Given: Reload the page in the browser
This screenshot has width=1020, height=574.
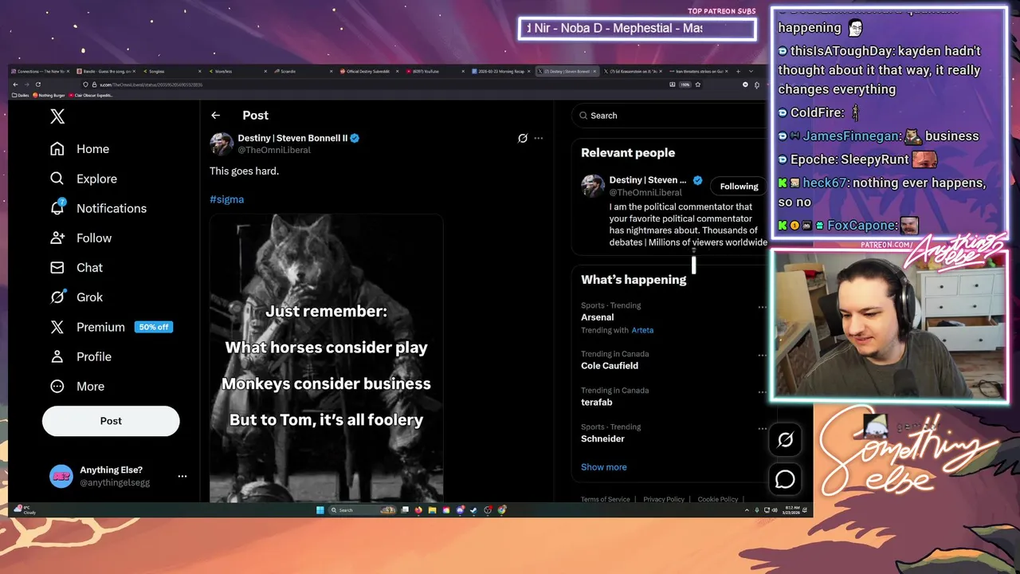Looking at the screenshot, I should click(x=37, y=84).
